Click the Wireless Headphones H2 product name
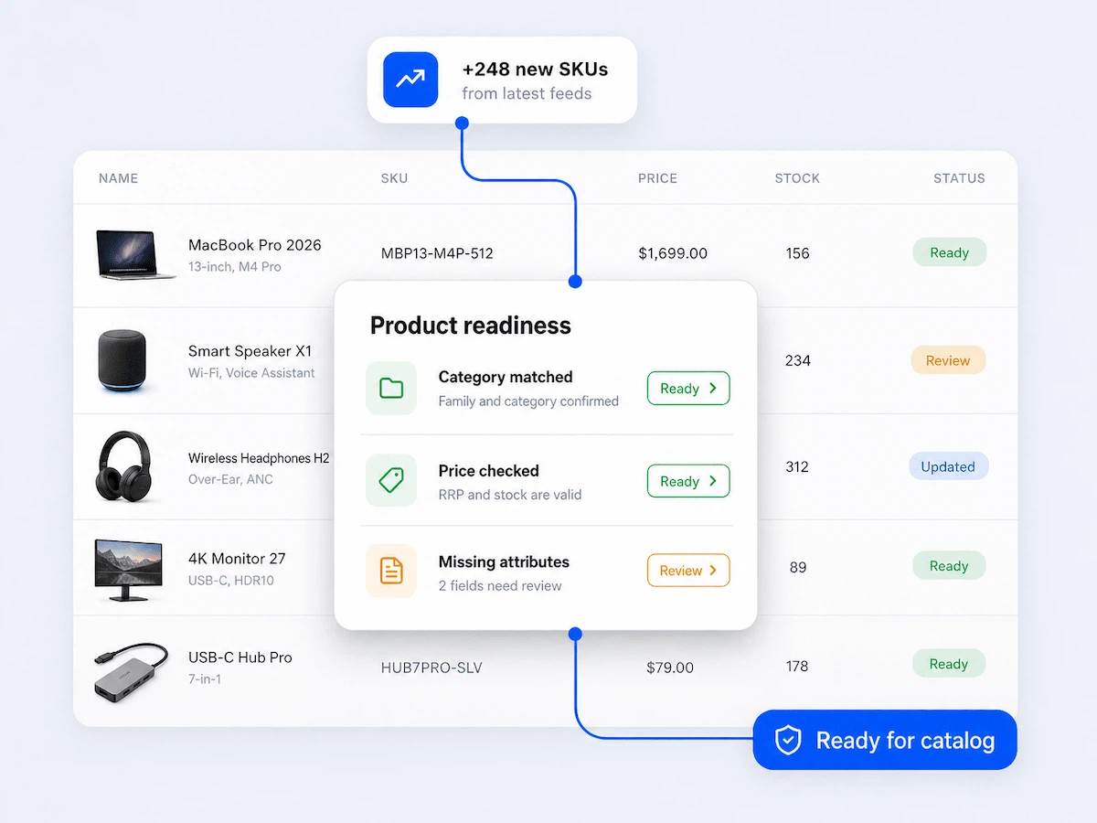The image size is (1097, 823). pos(259,458)
